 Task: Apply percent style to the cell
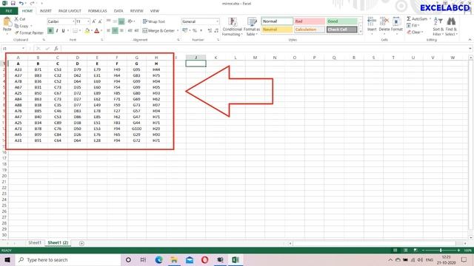tap(194, 30)
